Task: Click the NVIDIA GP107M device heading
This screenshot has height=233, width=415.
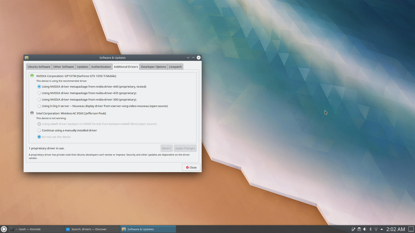Action: pyautogui.click(x=76, y=76)
